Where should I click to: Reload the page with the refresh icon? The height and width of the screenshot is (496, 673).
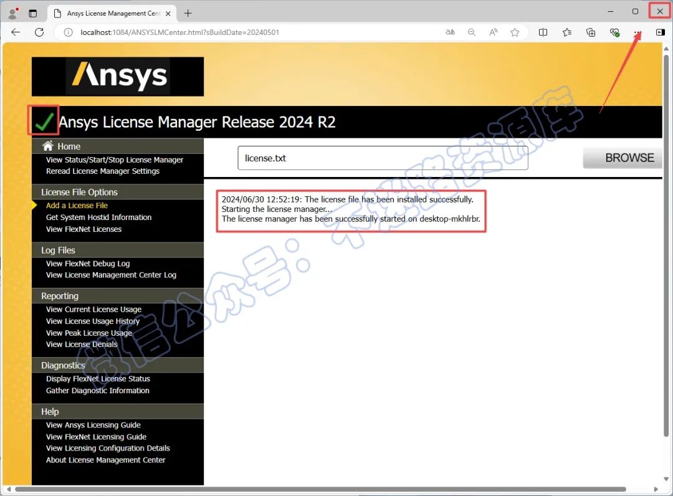click(39, 32)
